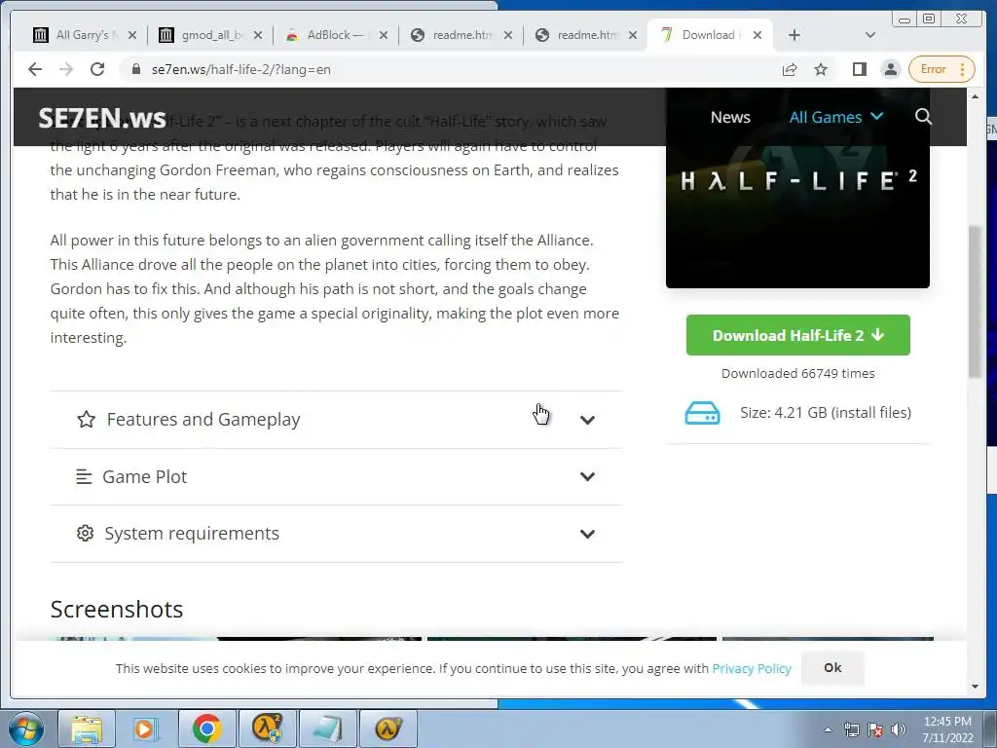Expand the Game Plot section
Image resolution: width=997 pixels, height=748 pixels.
pyautogui.click(x=336, y=476)
